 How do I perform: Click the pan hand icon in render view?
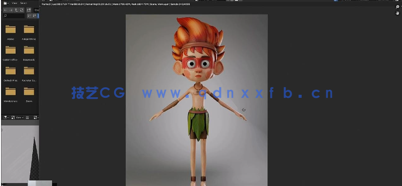click(x=397, y=13)
